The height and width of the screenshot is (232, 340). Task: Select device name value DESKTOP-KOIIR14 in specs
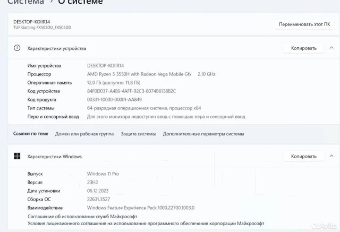(x=105, y=66)
